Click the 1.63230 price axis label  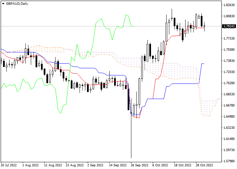point(229,128)
